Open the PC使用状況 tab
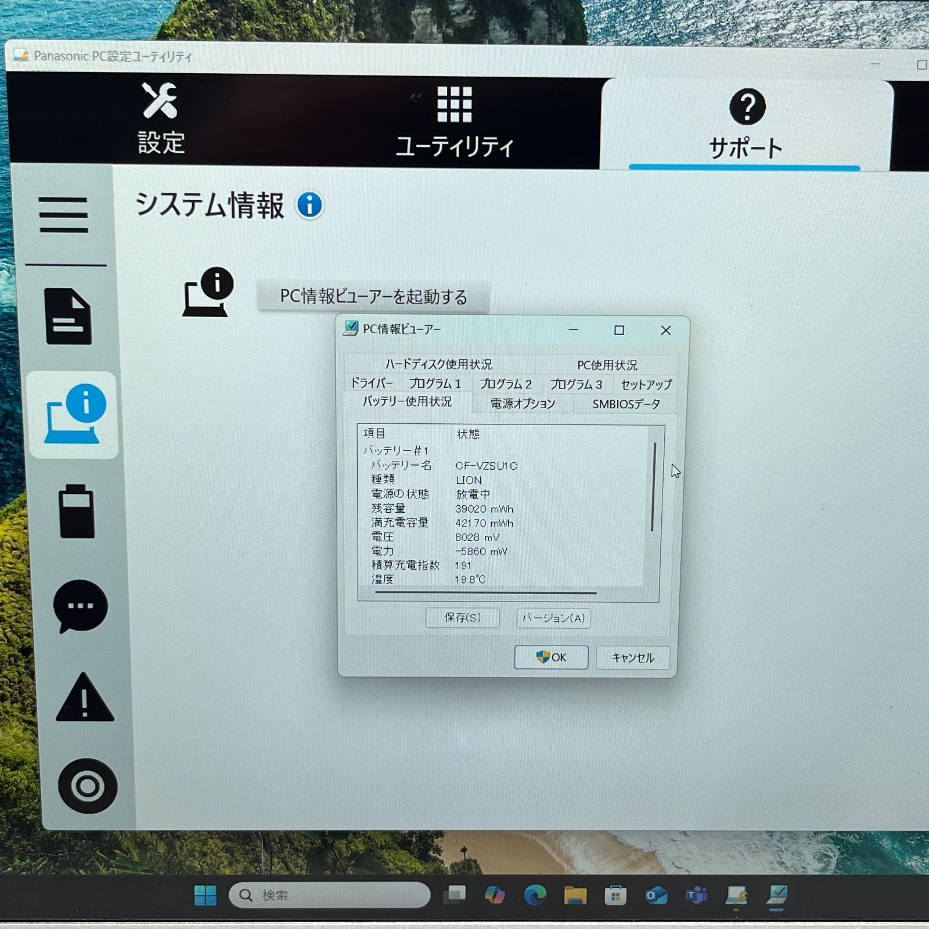Image resolution: width=929 pixels, height=929 pixels. coord(607,365)
